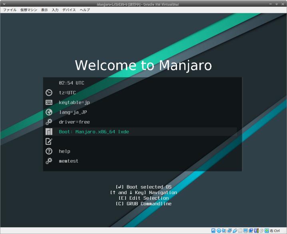
Task: Close the VirtualBox window
Action: click(x=283, y=4)
